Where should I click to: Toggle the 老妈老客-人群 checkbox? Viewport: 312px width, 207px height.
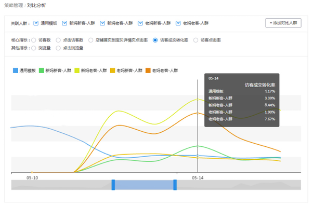[x=178, y=23]
